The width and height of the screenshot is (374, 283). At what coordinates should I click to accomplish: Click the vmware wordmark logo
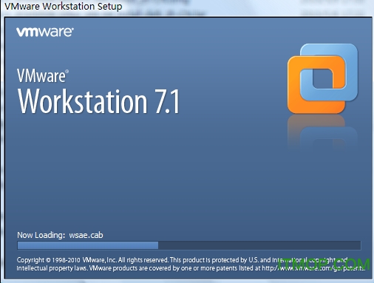(45, 32)
